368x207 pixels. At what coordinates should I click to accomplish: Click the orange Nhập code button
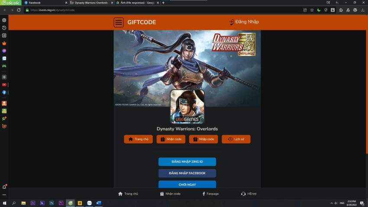click(x=203, y=139)
